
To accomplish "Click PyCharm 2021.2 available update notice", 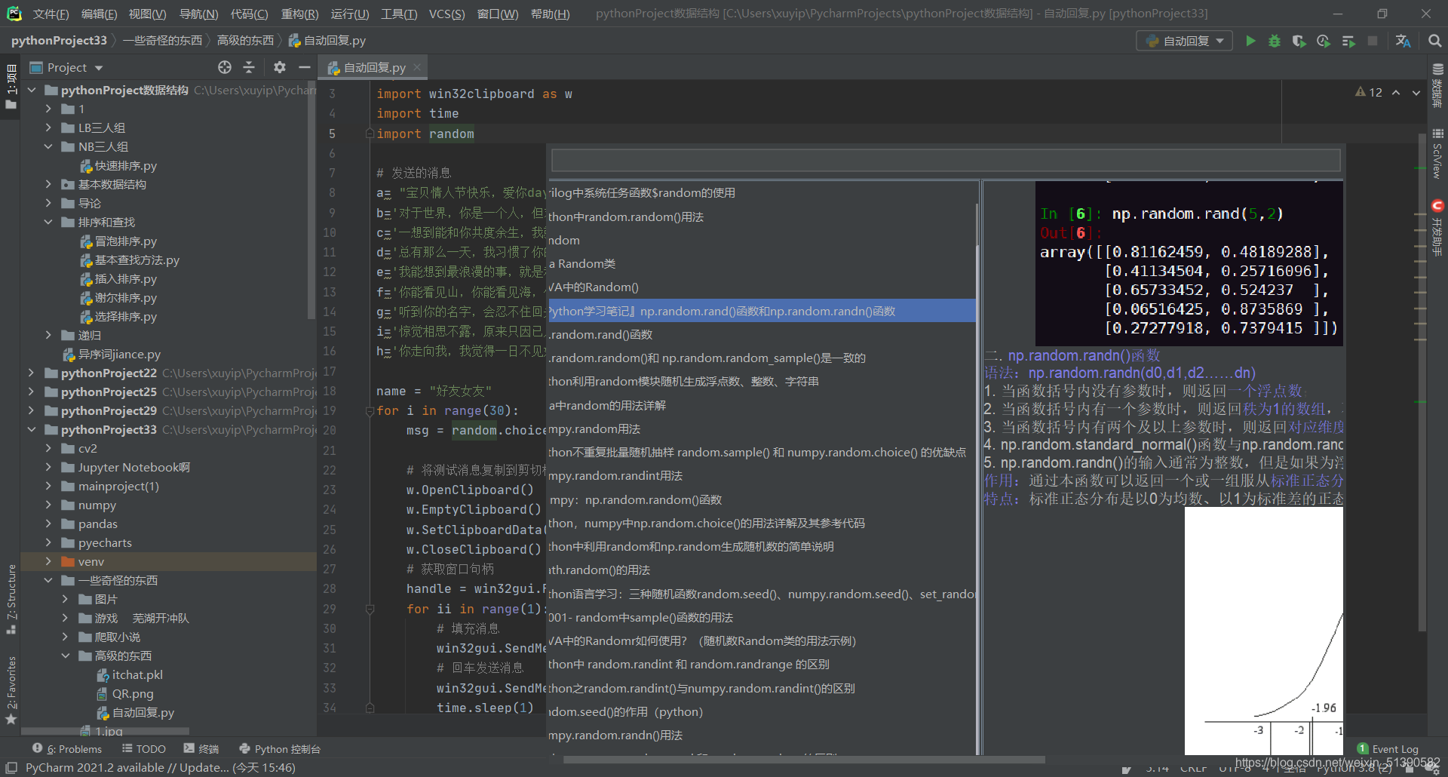I will click(161, 767).
